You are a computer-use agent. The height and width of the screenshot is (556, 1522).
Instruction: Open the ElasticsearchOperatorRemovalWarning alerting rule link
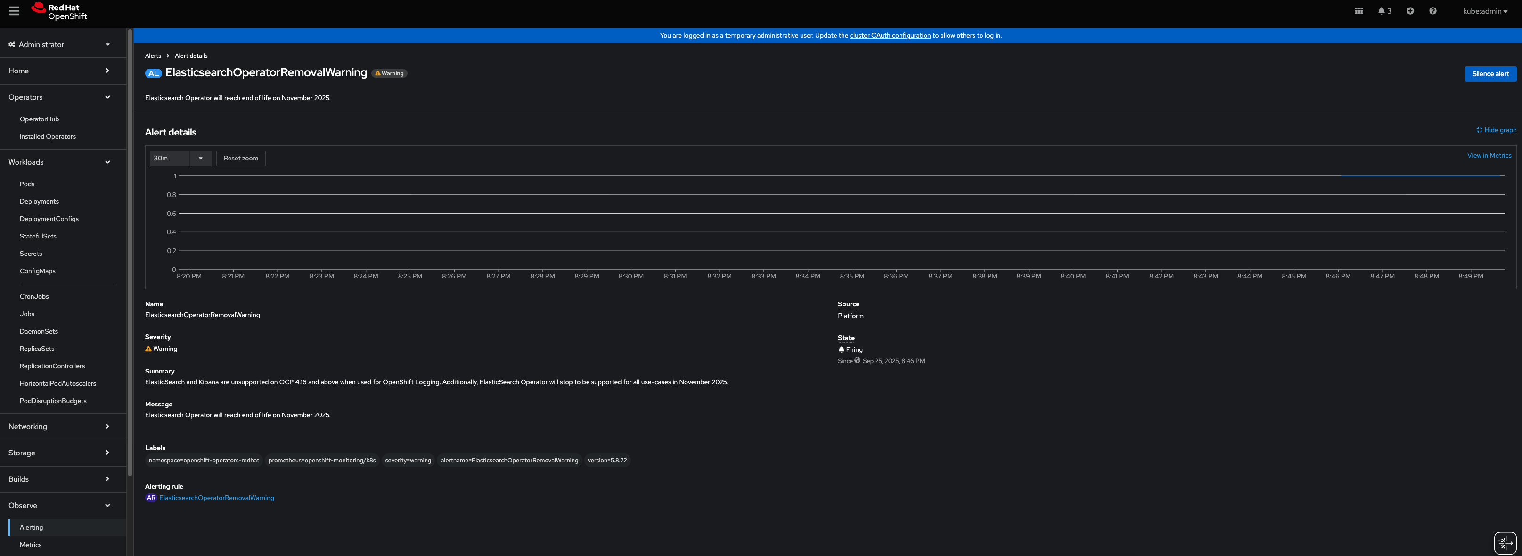[x=216, y=498]
